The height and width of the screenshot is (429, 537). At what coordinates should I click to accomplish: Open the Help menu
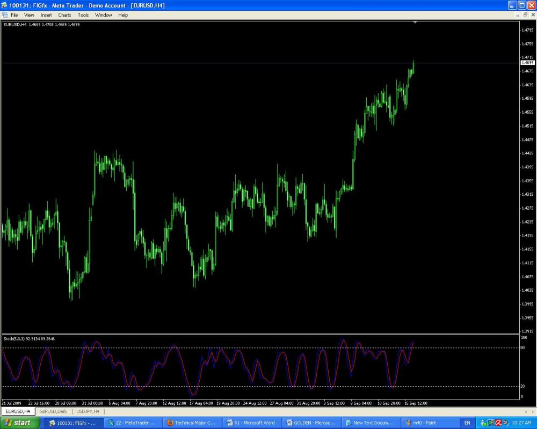click(x=123, y=15)
